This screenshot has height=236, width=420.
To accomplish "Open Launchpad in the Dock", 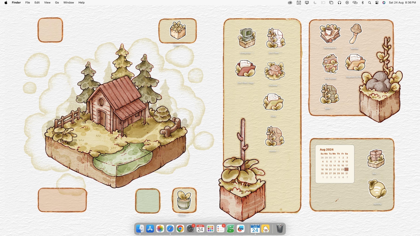I will (x=210, y=229).
